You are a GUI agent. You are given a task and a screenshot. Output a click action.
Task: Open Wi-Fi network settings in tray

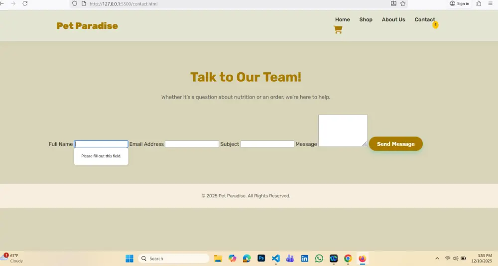448,259
